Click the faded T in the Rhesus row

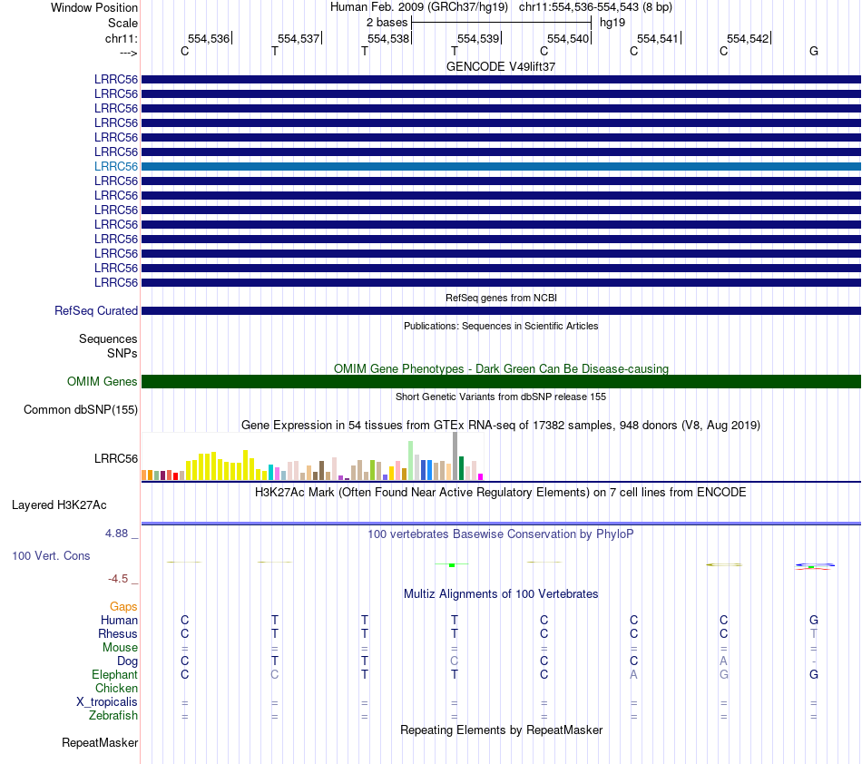tap(814, 633)
